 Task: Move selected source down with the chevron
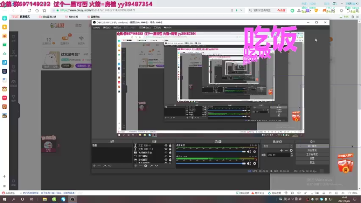[157, 166]
